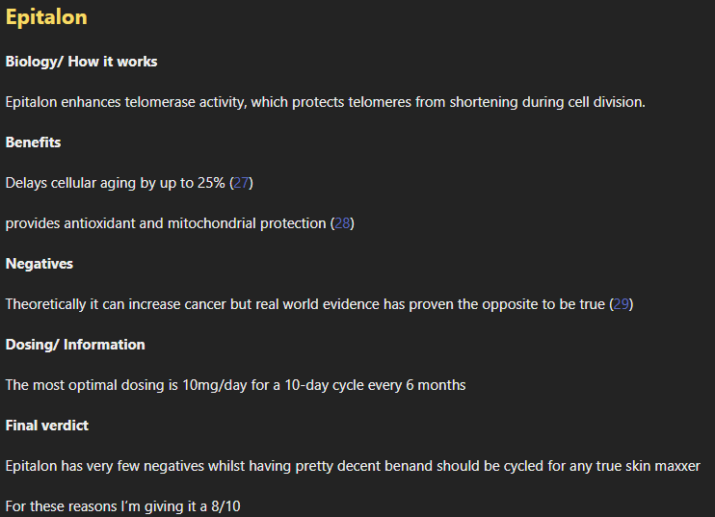Follow citation link 29

tap(622, 304)
